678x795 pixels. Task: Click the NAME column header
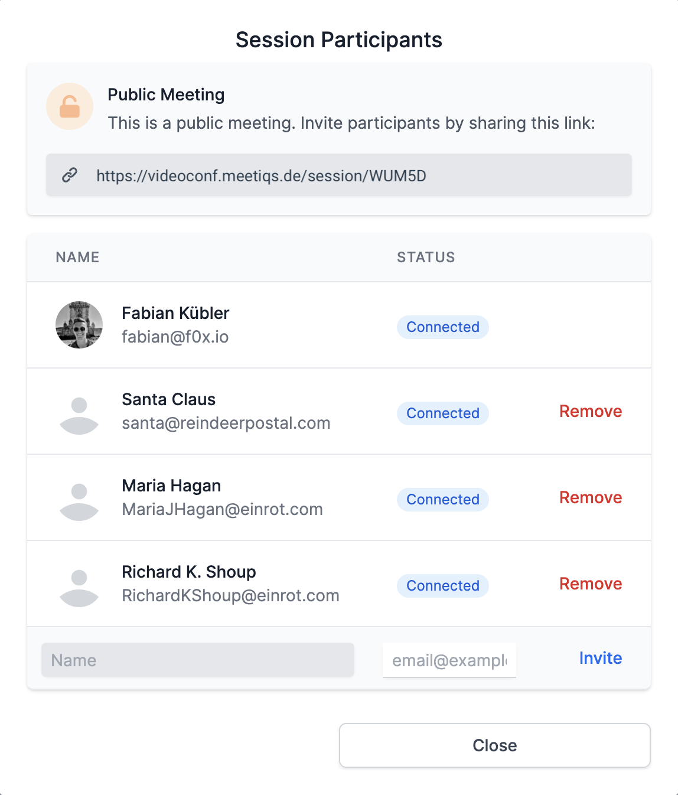[x=77, y=258]
